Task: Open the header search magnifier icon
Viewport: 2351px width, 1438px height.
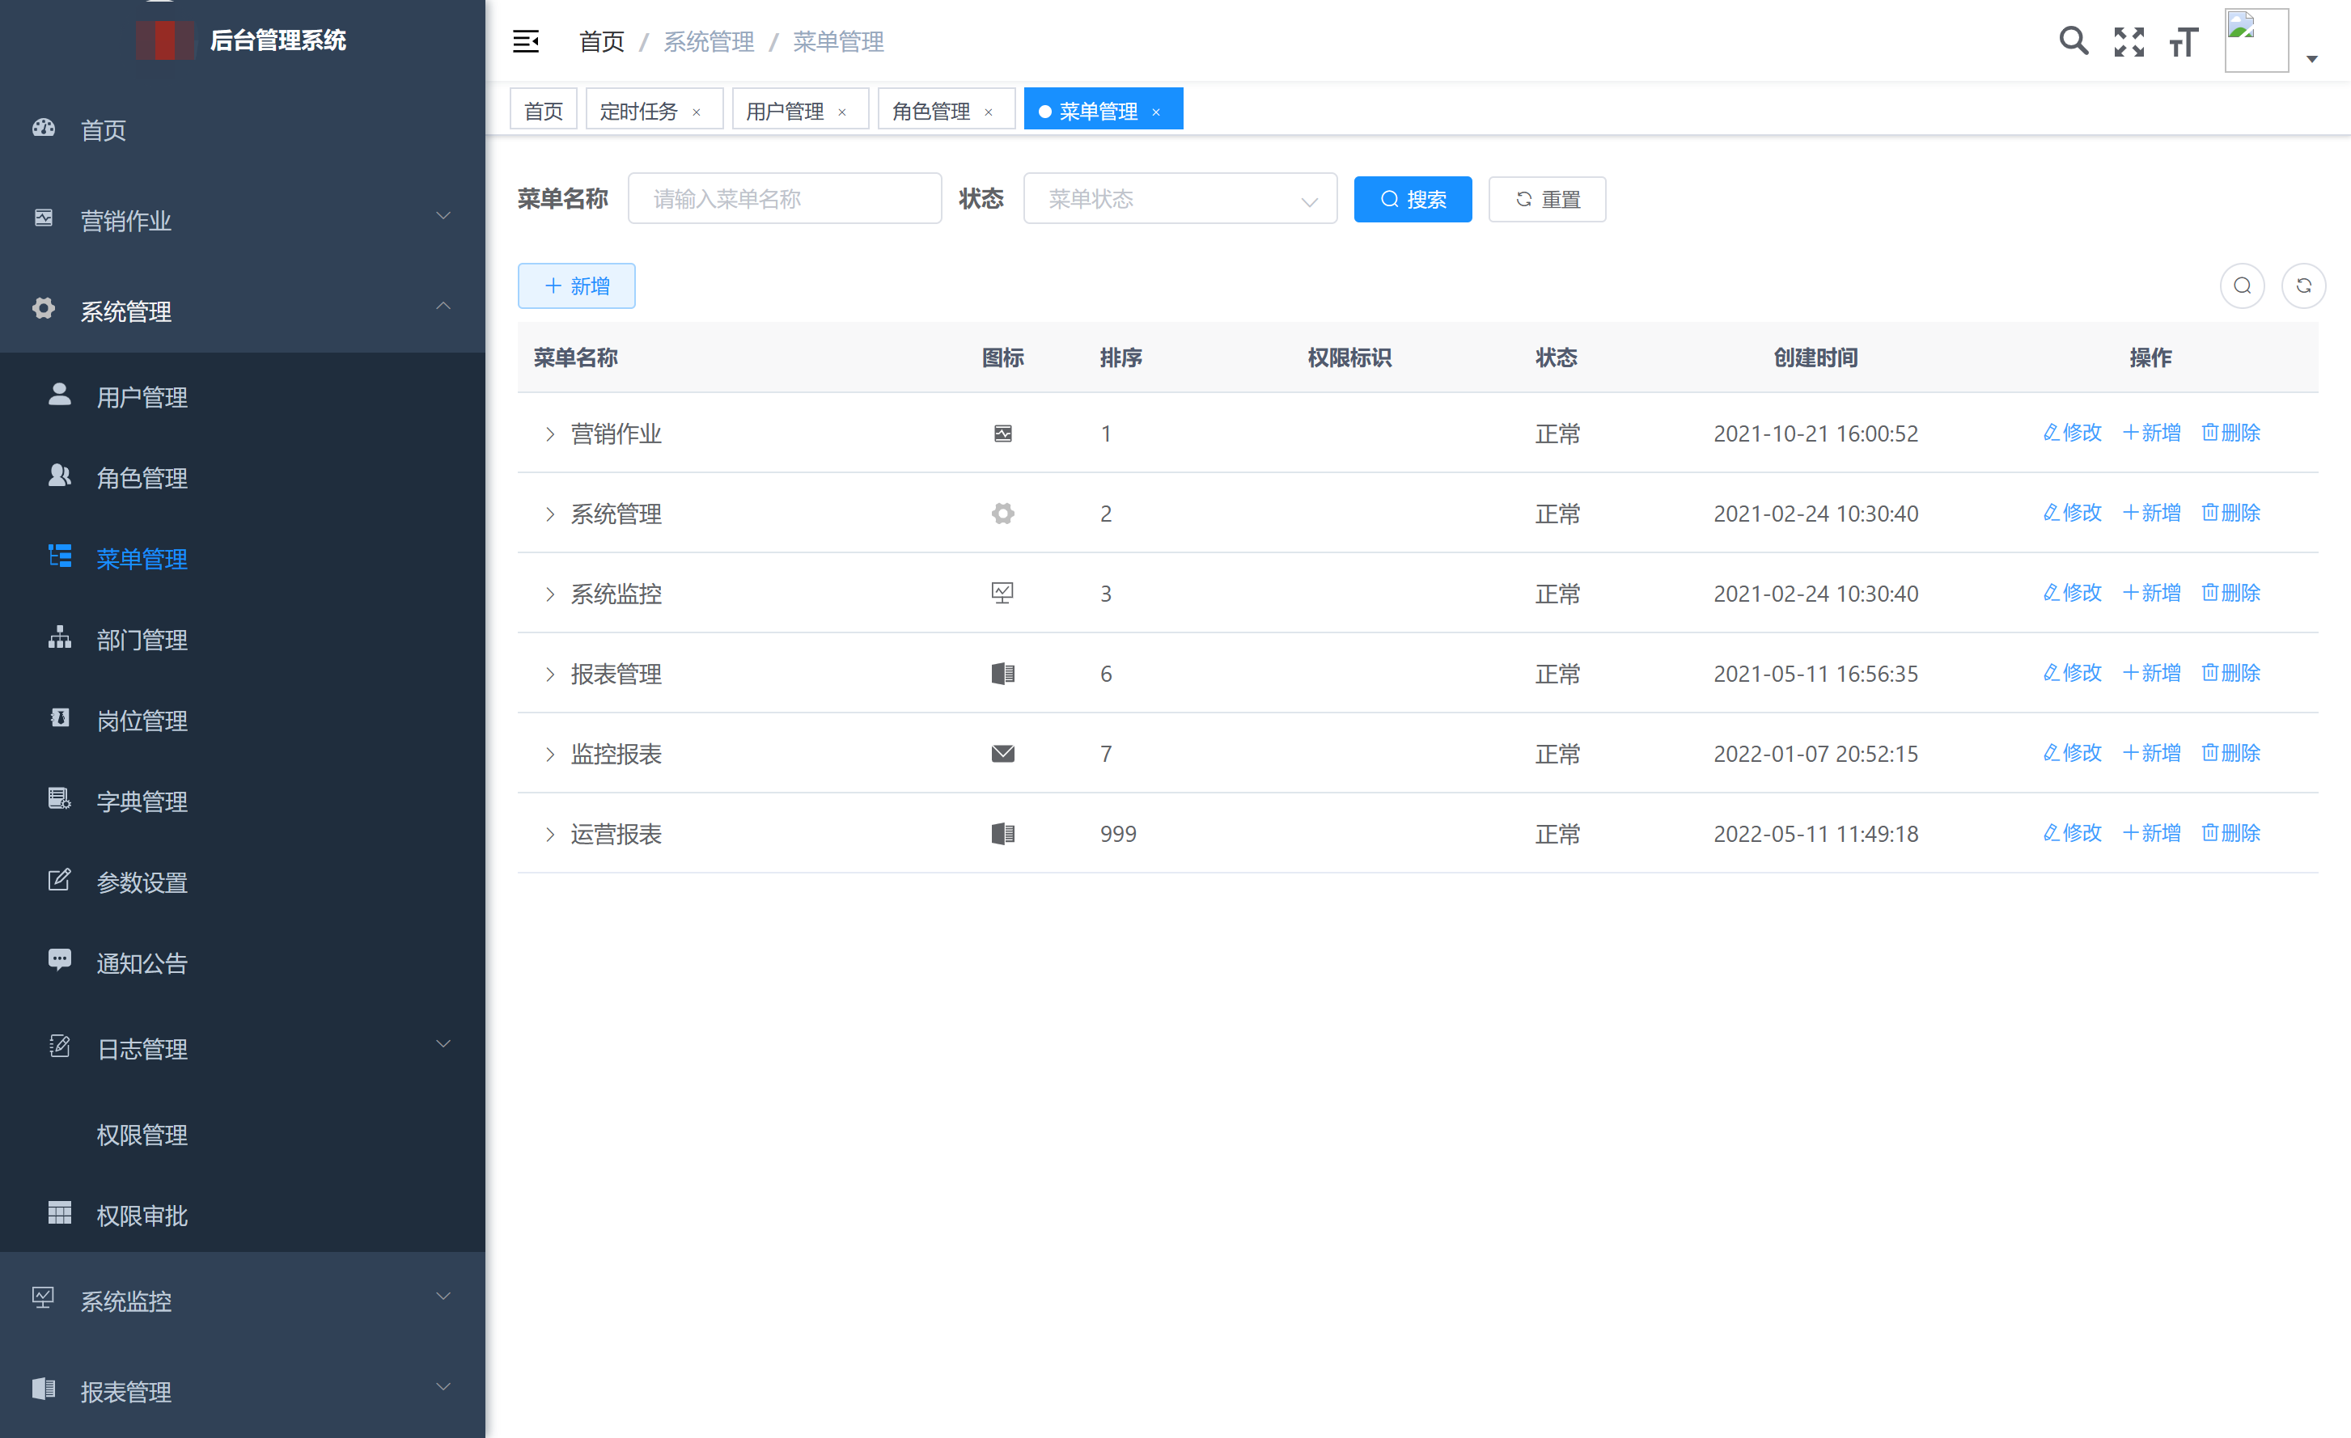Action: coord(2073,41)
